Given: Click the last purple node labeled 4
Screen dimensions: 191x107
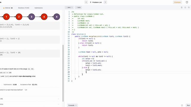Looking at the screenshot, I should tap(57, 17).
